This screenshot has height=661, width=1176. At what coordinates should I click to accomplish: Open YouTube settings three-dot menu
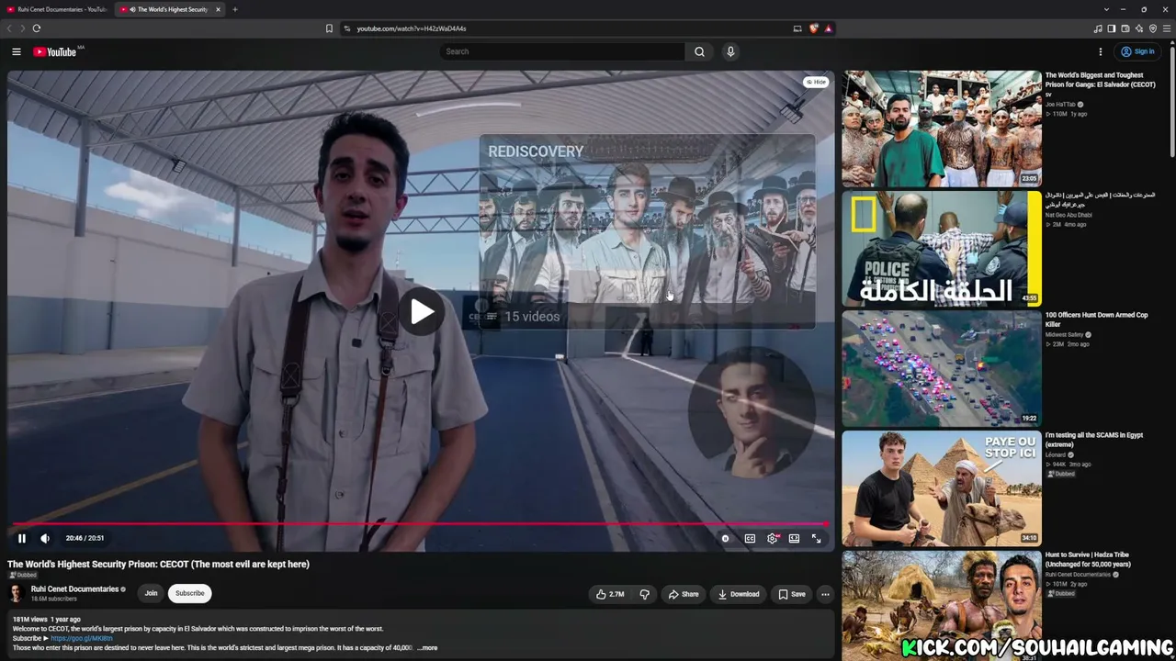coord(1100,51)
